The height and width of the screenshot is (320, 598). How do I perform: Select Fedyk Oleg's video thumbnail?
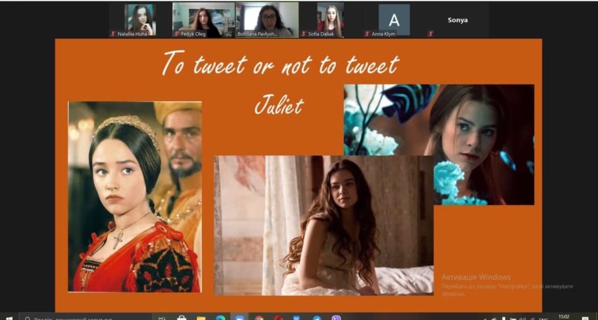click(203, 19)
